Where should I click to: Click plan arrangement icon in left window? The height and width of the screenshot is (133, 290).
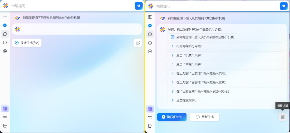click(x=137, y=43)
